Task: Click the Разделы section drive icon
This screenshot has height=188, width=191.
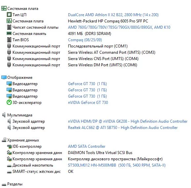Action: [x=4, y=185]
